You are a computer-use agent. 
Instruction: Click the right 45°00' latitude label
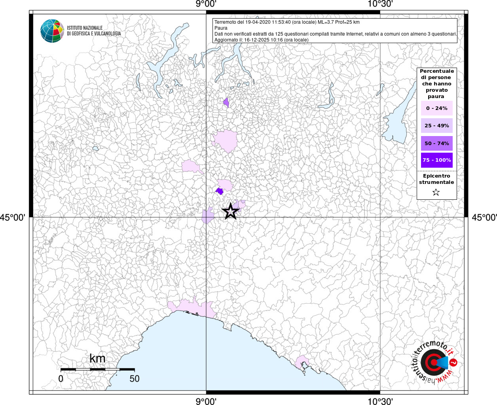coord(484,218)
